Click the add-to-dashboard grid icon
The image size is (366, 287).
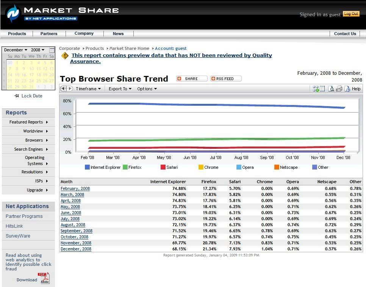[316, 89]
